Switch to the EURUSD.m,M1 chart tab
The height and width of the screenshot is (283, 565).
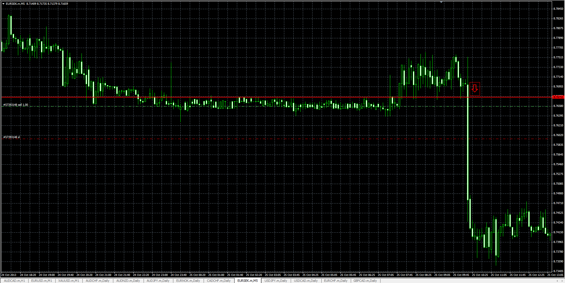click(41, 281)
